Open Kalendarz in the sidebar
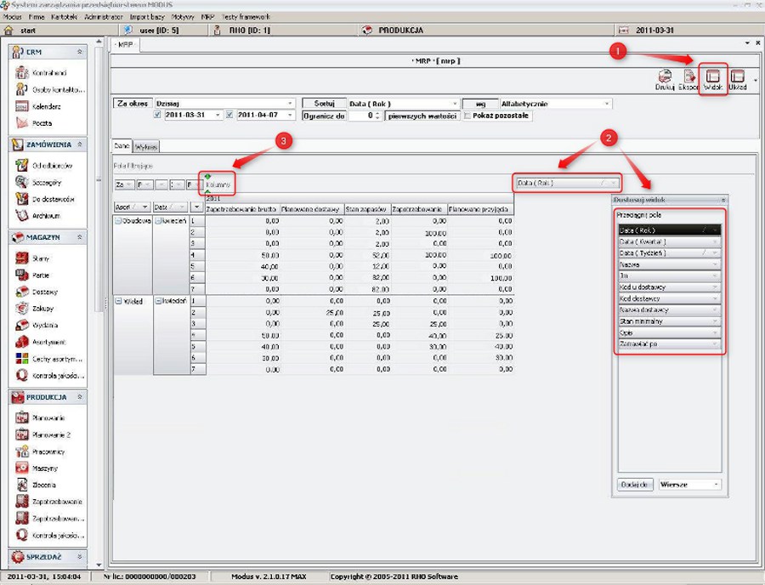Image resolution: width=765 pixels, height=585 pixels. [45, 106]
